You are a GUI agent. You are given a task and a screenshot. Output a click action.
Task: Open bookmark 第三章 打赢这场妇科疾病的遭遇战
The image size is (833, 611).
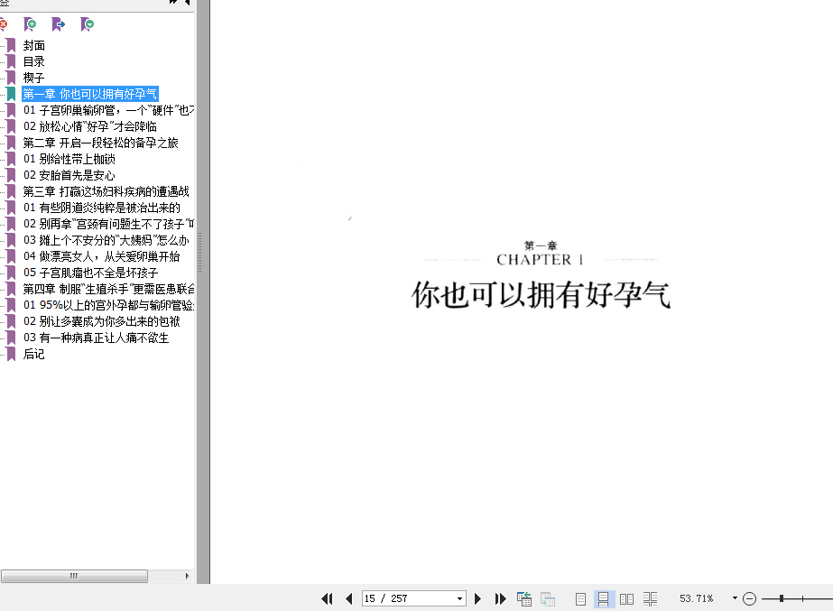point(106,191)
